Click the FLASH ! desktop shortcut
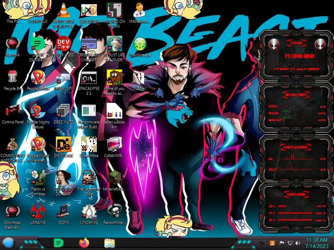Image resolution: width=334 pixels, height=250 pixels. 140,80
